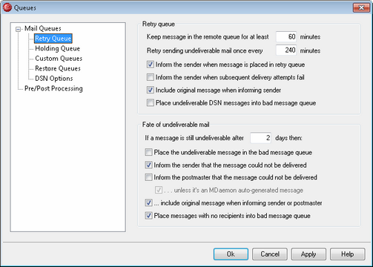
Task: Toggle include original message when informing sender or postmaster
Action: coord(148,203)
